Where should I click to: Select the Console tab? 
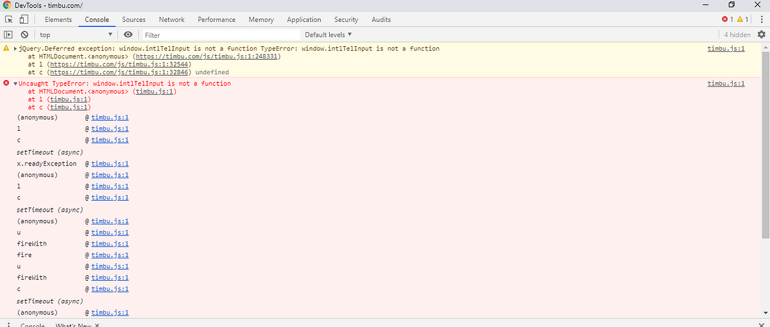coord(97,20)
